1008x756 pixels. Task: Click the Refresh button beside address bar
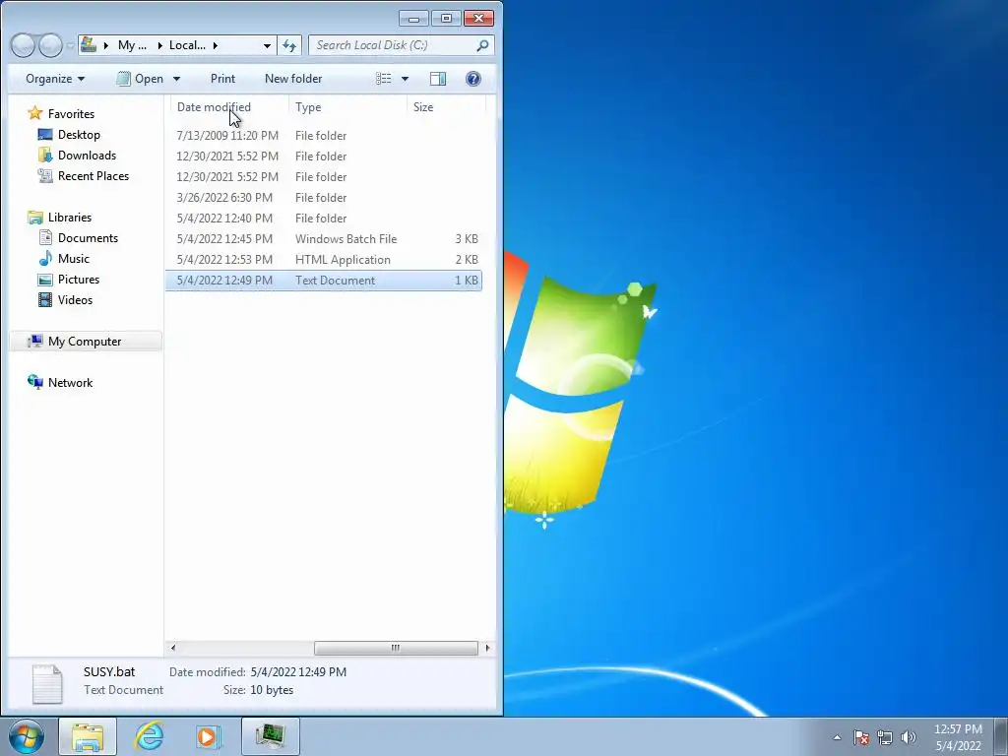[x=289, y=45]
